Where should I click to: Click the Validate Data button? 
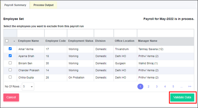click(x=182, y=97)
